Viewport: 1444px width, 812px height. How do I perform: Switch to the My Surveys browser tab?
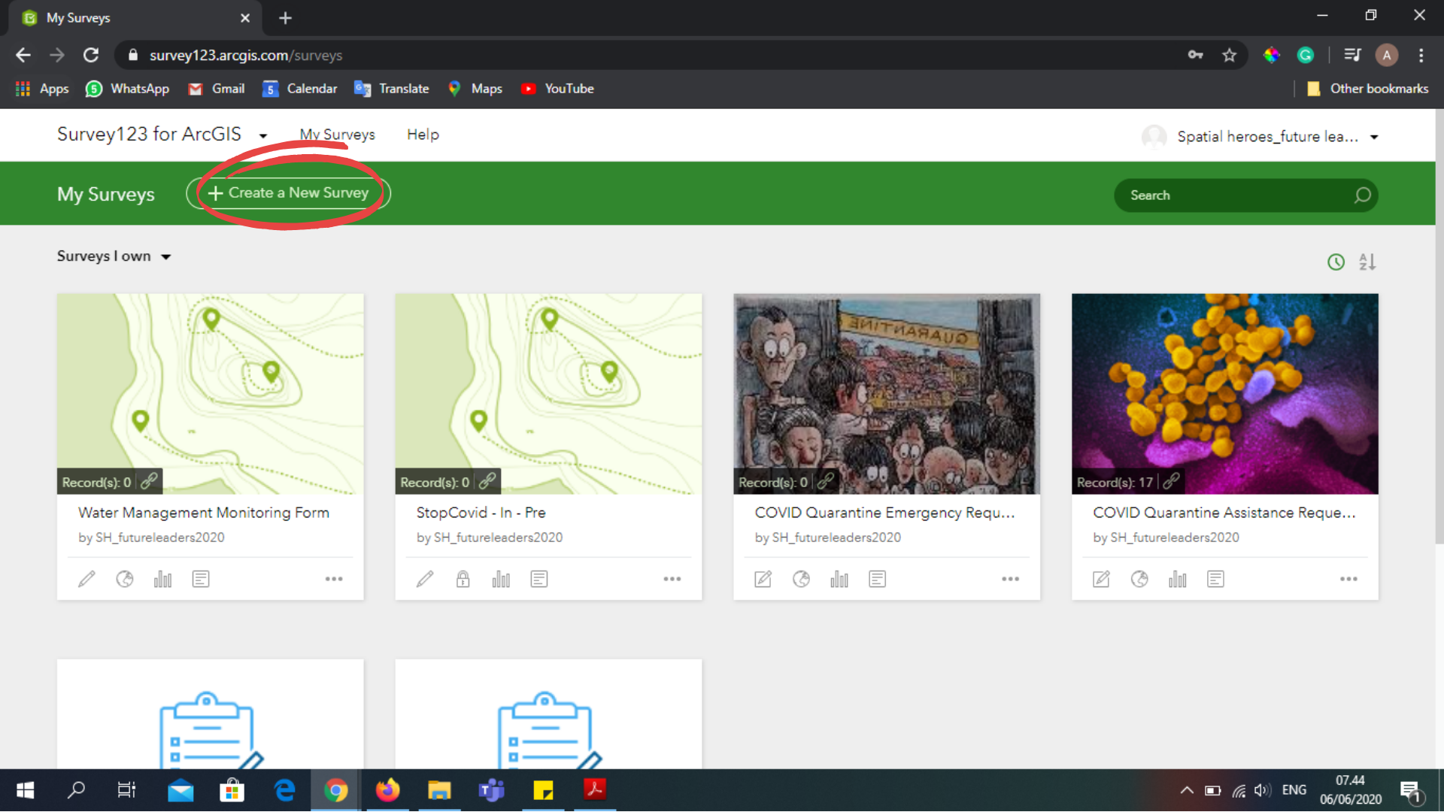pyautogui.click(x=135, y=18)
